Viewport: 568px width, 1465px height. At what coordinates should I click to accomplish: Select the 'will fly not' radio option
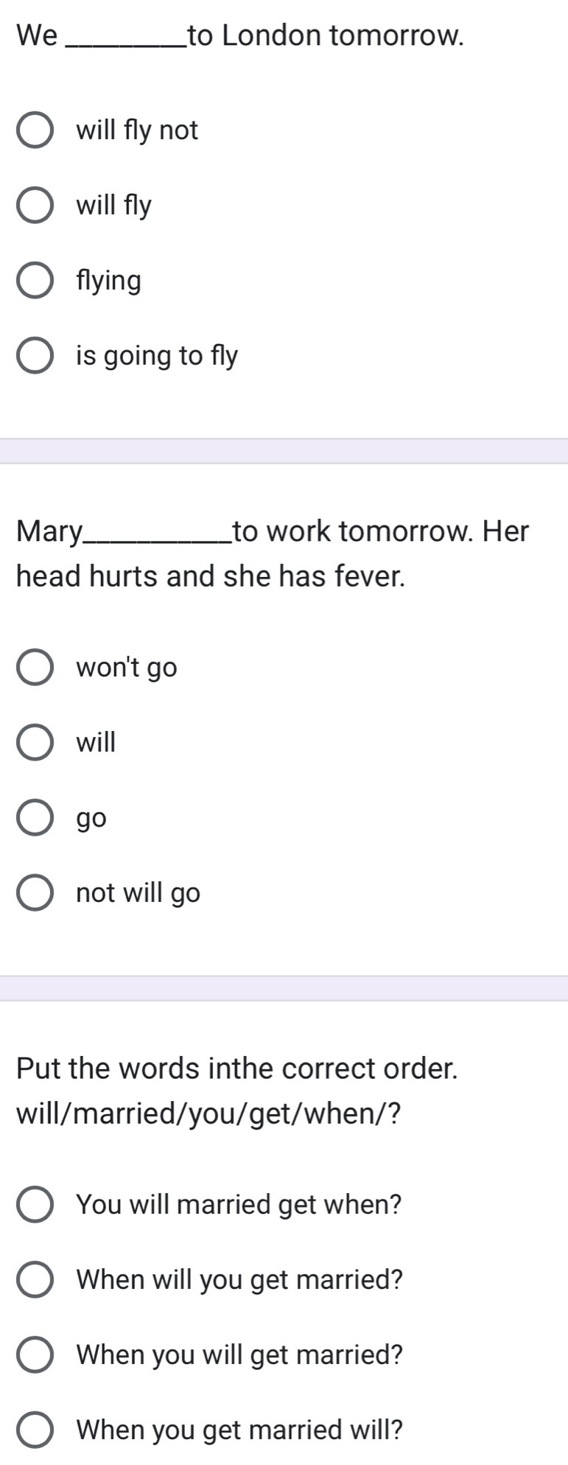tap(35, 130)
